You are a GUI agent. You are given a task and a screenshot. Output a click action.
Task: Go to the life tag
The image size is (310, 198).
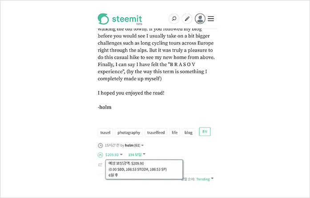pyautogui.click(x=175, y=132)
